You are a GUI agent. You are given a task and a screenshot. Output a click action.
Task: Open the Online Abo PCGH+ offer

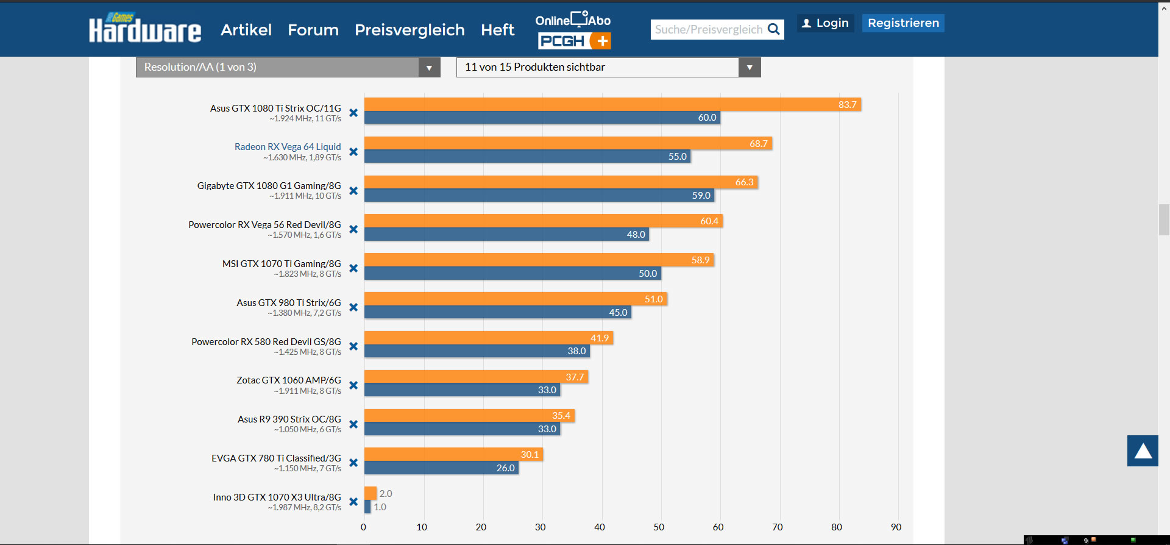[573, 30]
